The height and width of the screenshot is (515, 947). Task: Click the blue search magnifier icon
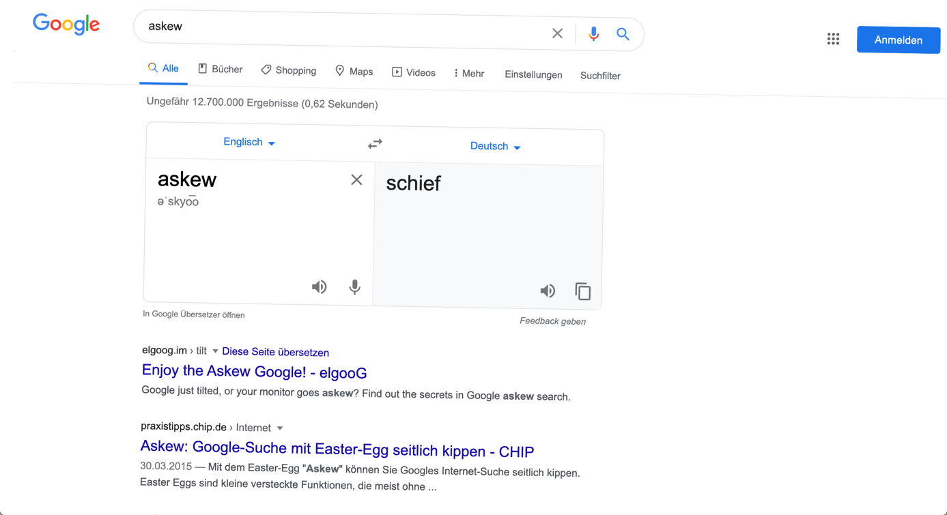623,34
